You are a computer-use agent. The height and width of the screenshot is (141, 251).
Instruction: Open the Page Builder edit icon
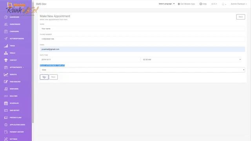pos(6,82)
